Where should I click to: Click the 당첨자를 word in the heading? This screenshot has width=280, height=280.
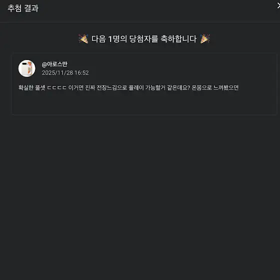[x=143, y=39]
